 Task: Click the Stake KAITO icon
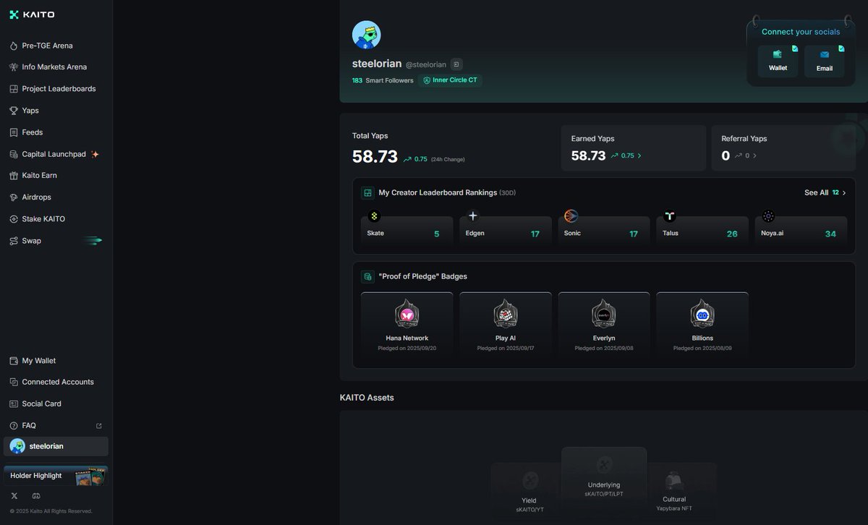(x=14, y=219)
